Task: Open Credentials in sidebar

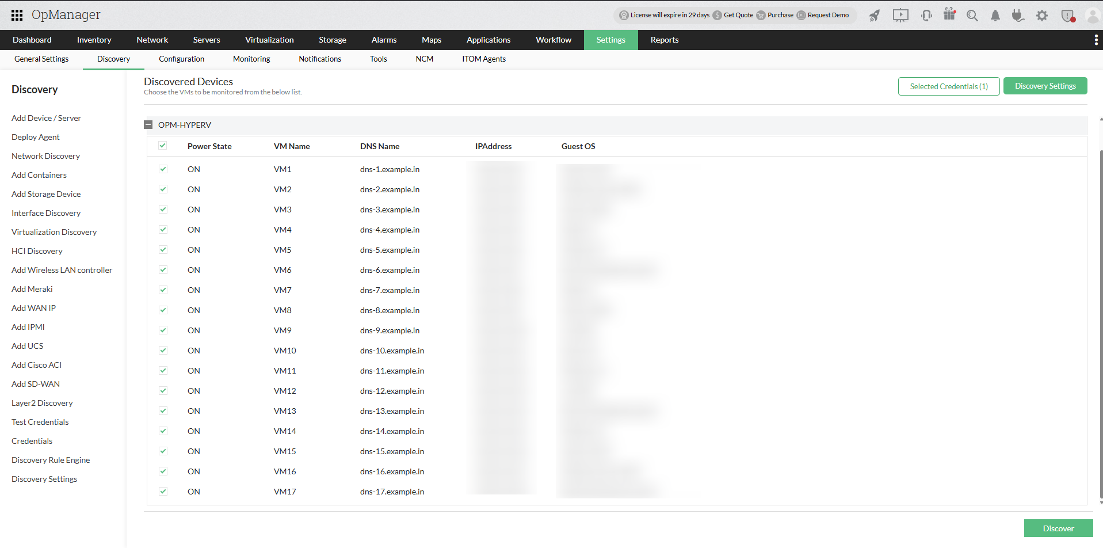Action: [x=32, y=441]
